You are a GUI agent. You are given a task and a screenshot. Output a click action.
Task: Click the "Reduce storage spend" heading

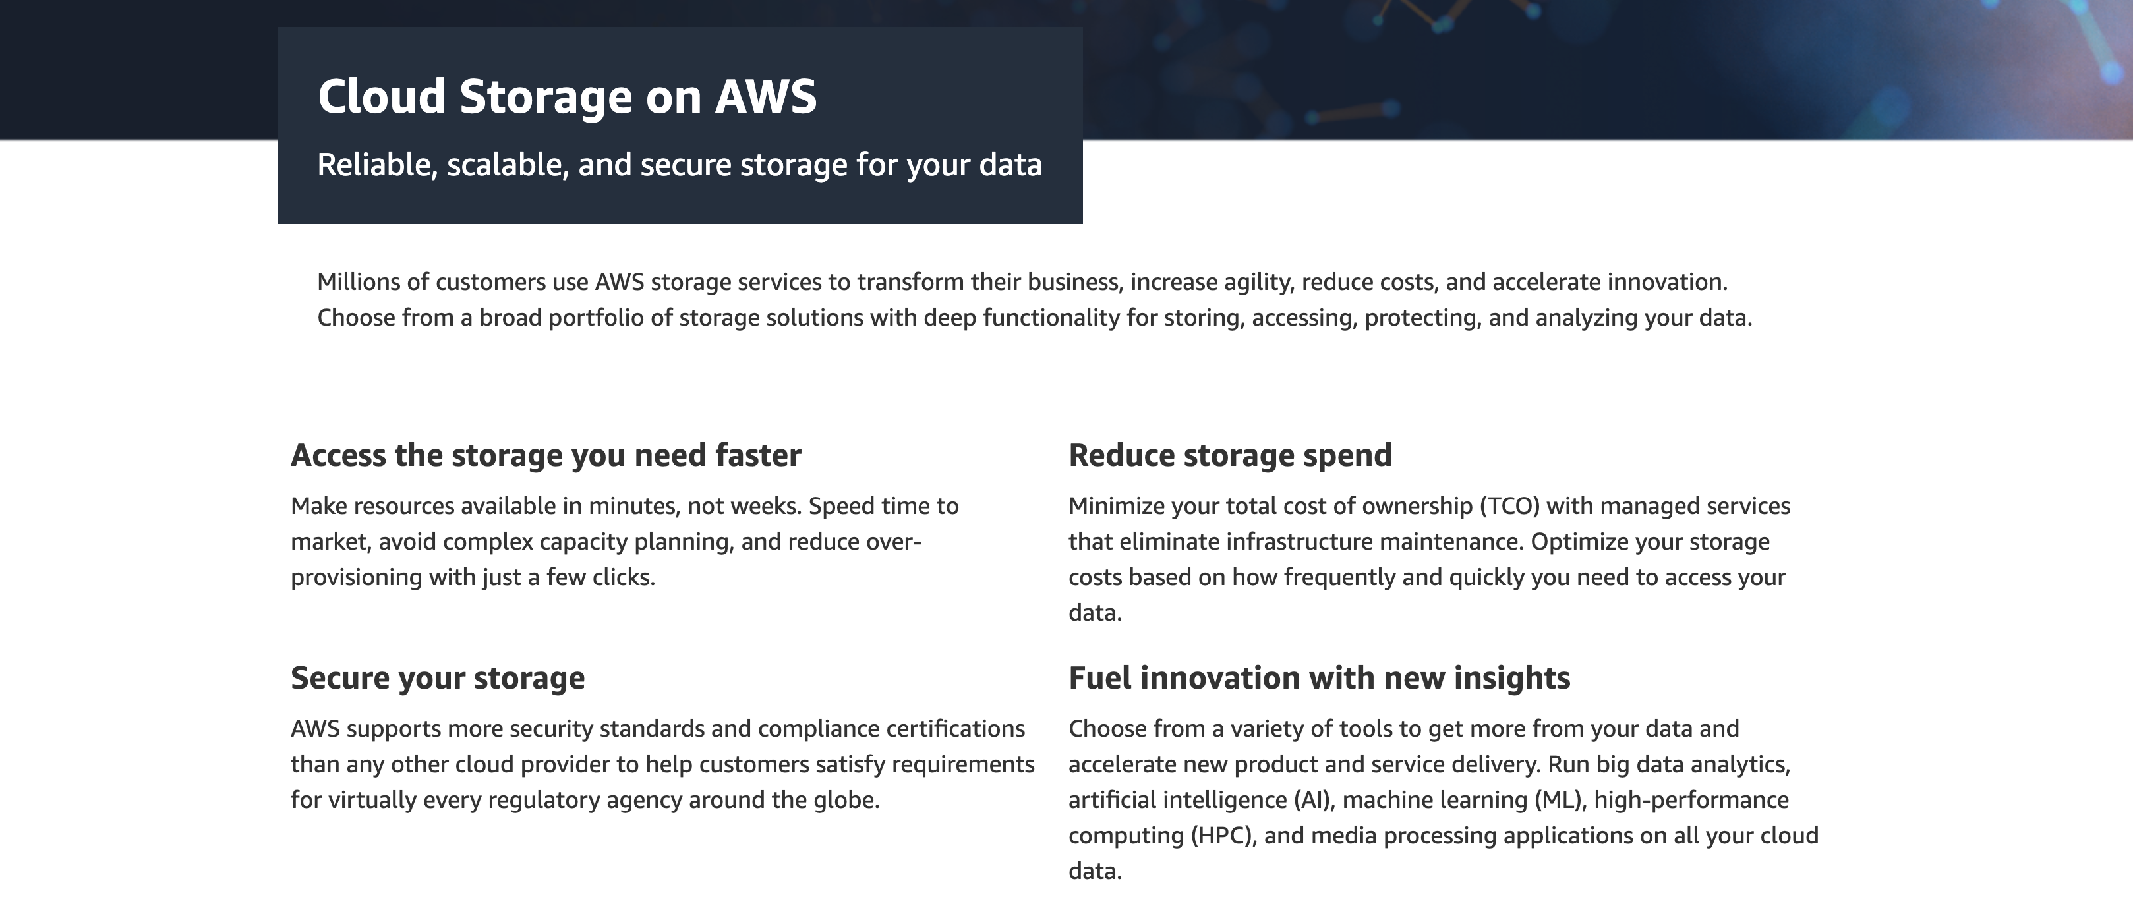coord(1229,455)
